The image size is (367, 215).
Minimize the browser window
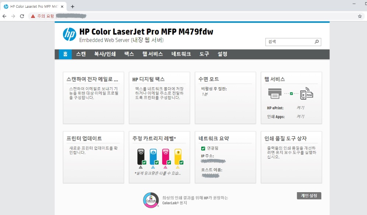pos(354,4)
